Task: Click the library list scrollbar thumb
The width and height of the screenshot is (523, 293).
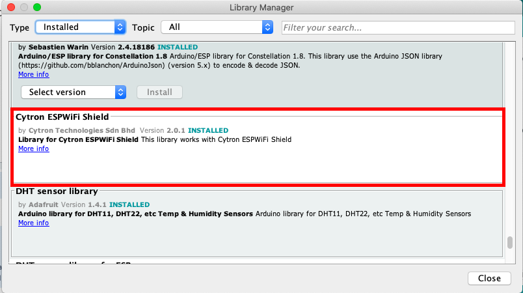Action: pos(509,243)
